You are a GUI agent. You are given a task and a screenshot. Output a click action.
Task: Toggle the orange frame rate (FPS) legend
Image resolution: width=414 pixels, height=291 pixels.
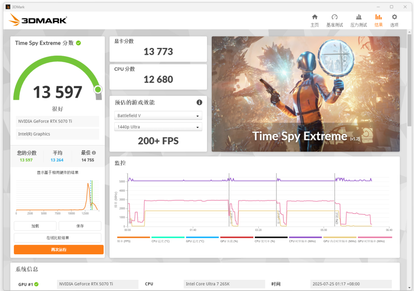pyautogui.click(x=133, y=240)
